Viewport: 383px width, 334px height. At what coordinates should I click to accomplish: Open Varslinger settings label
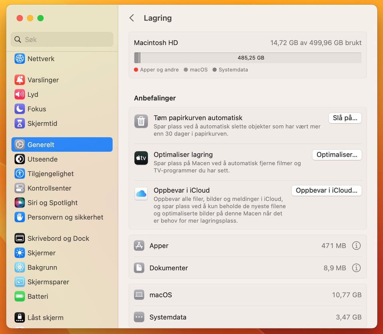pyautogui.click(x=43, y=80)
